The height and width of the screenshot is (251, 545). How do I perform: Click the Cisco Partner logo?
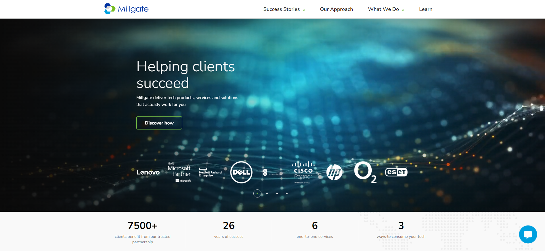[303, 172]
